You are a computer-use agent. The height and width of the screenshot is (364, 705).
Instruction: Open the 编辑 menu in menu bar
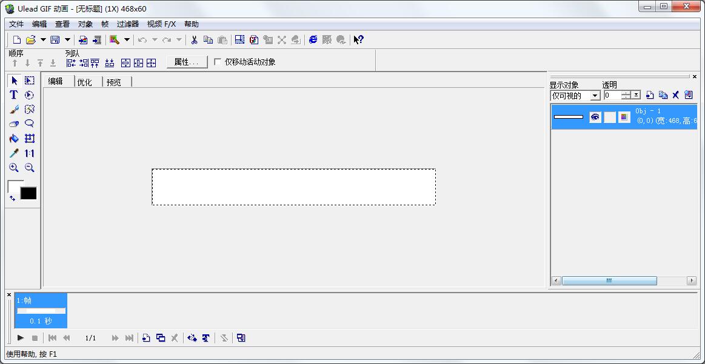[39, 24]
